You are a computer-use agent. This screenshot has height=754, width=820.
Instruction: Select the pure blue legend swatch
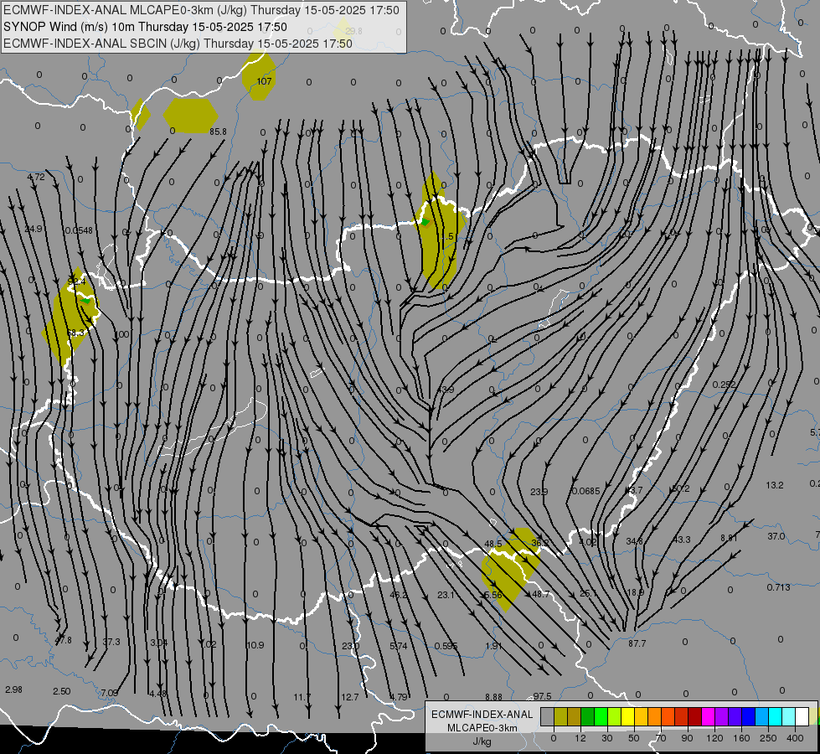(x=748, y=716)
